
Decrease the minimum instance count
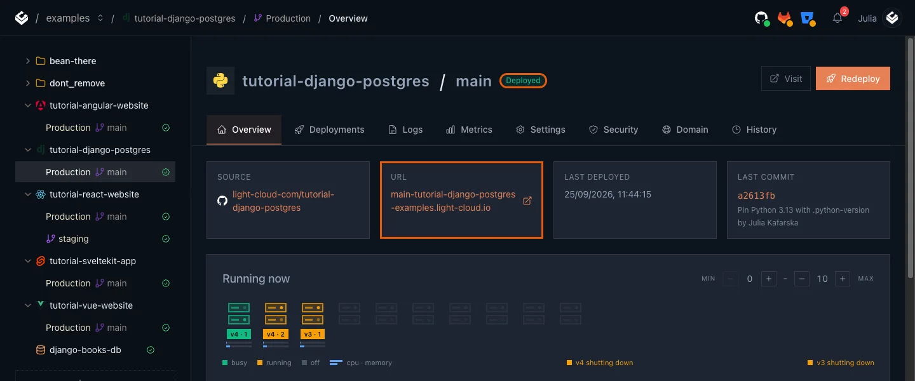point(731,279)
